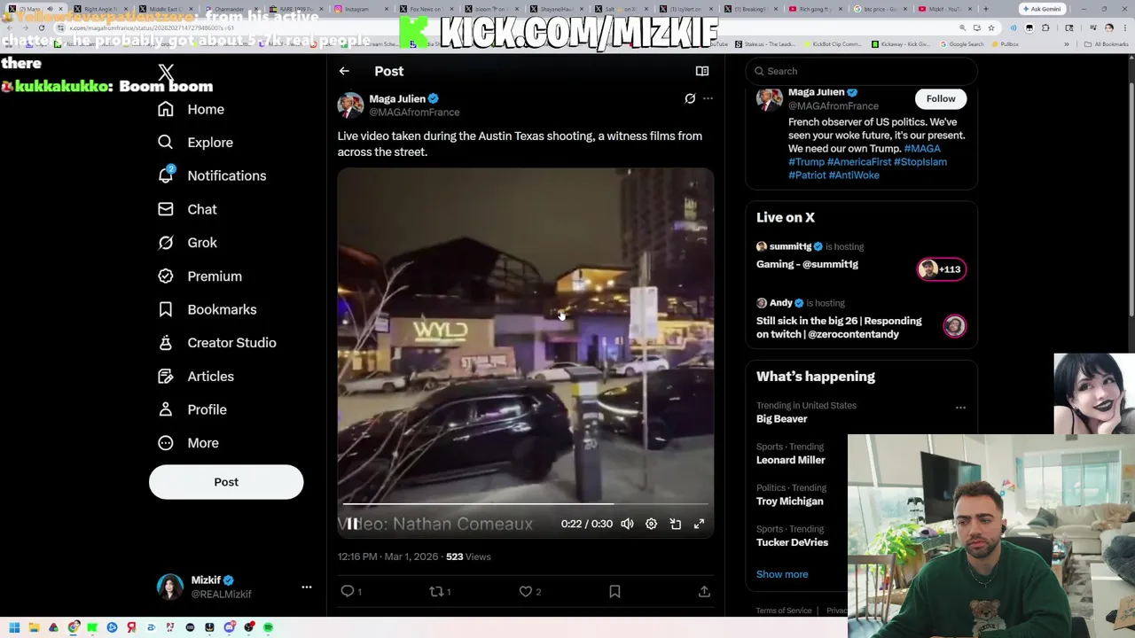Like the post with the heart icon
Image resolution: width=1135 pixels, height=638 pixels.
(x=526, y=591)
